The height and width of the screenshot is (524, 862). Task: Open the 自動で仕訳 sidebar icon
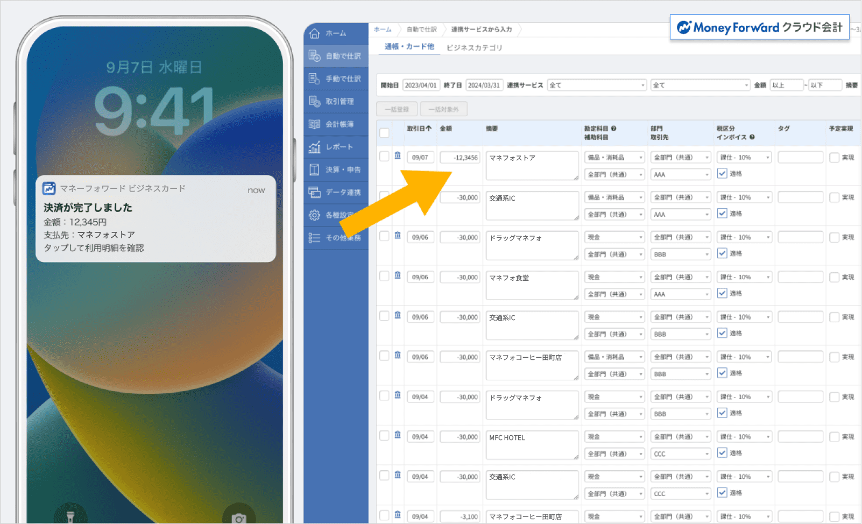(315, 56)
